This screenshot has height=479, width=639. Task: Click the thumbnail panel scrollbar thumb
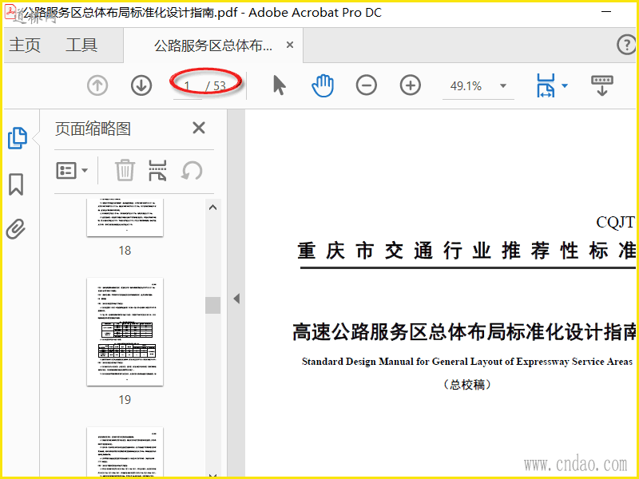(212, 305)
